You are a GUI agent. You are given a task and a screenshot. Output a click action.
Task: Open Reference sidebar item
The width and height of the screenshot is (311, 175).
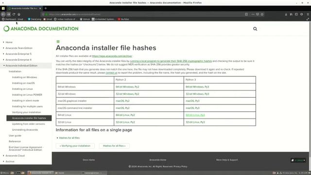[x=15, y=141]
